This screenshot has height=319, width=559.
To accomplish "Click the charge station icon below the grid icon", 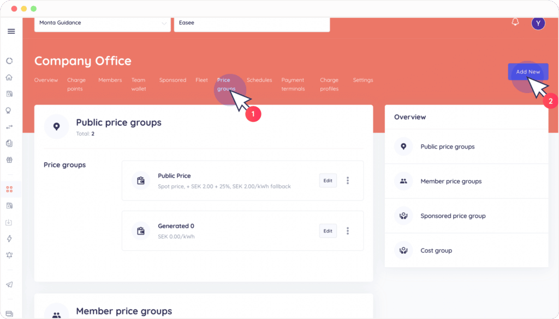I will [10, 206].
